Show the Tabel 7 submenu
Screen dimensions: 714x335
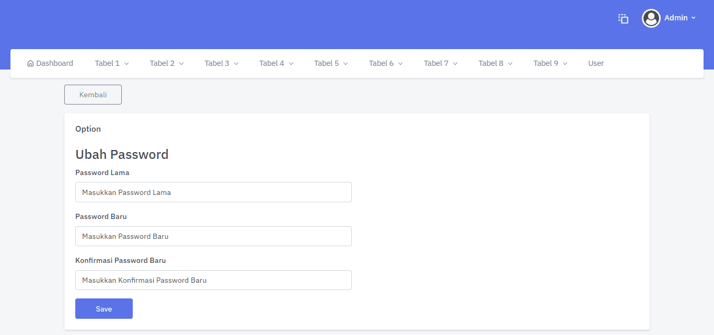441,63
